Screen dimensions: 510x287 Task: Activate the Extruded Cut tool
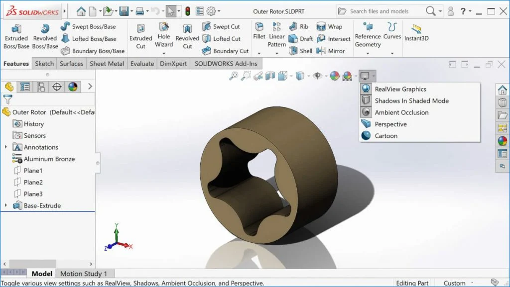pyautogui.click(x=140, y=36)
